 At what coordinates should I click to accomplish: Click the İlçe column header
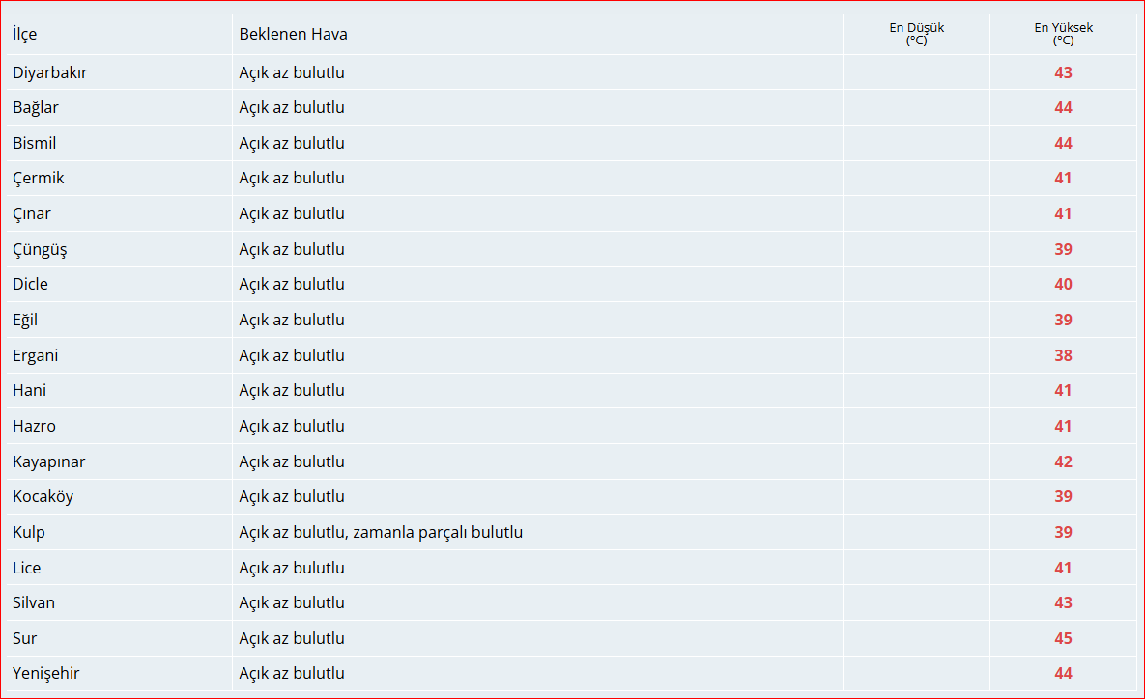pyautogui.click(x=25, y=34)
